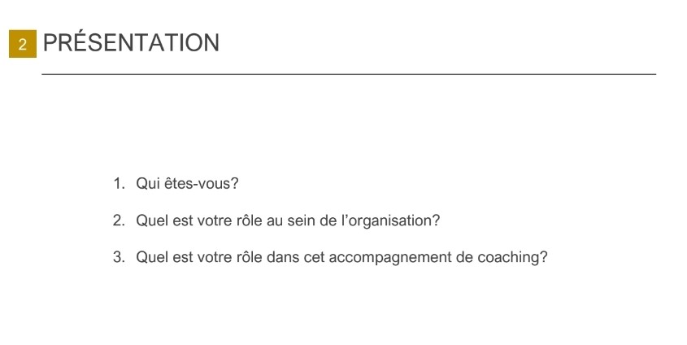Click the question mark ending question three
687x345 pixels.
(x=544, y=257)
